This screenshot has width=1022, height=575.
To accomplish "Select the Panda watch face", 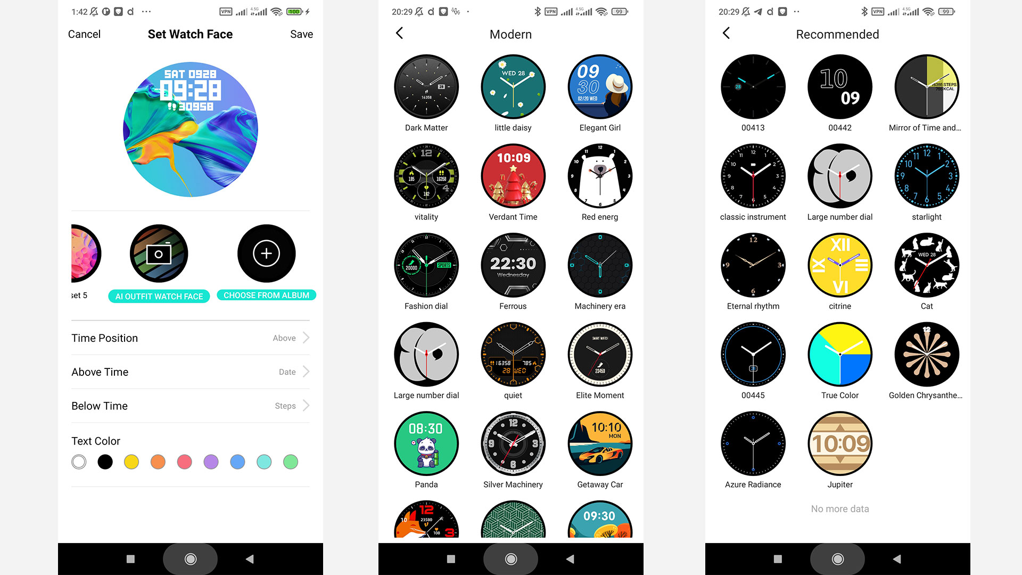I will pos(426,445).
